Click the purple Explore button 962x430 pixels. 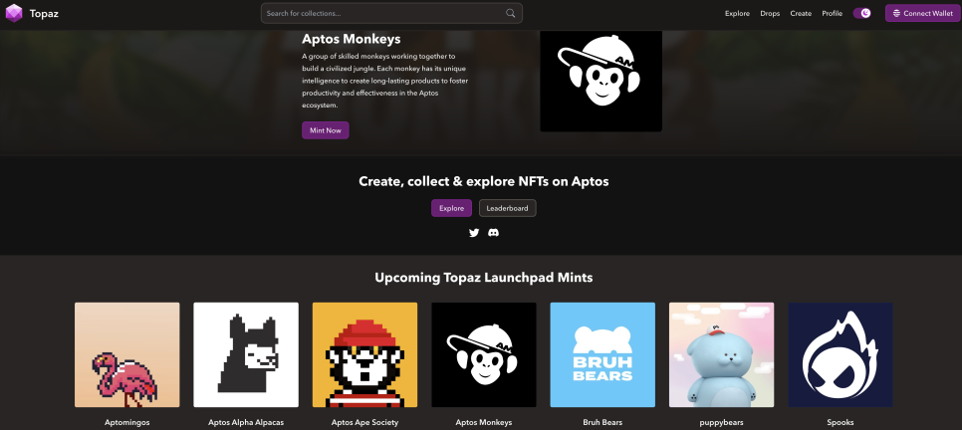(x=451, y=208)
